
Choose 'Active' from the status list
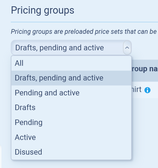click(25, 137)
